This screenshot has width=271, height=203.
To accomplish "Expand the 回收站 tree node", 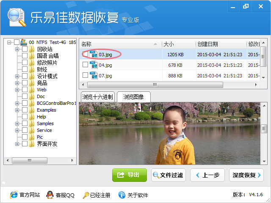I will 17,49.
